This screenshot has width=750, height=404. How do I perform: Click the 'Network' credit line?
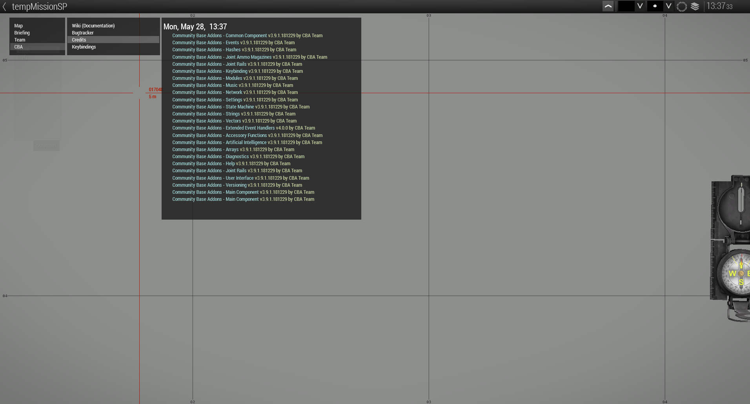click(235, 92)
